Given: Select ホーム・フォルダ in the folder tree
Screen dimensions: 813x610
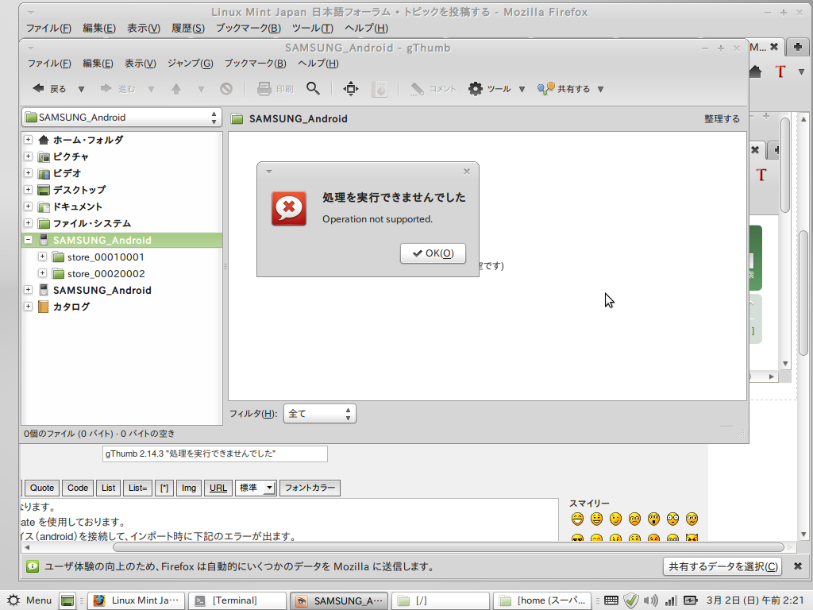Looking at the screenshot, I should 88,140.
